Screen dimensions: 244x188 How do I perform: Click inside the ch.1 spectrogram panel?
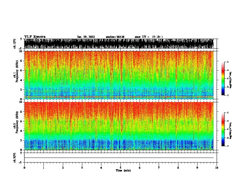[x=119, y=75]
